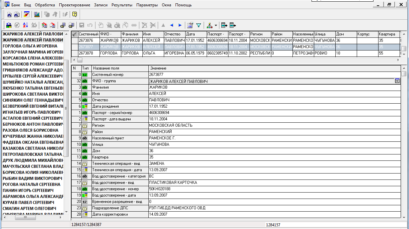Open the Результаты menu

(122, 5)
